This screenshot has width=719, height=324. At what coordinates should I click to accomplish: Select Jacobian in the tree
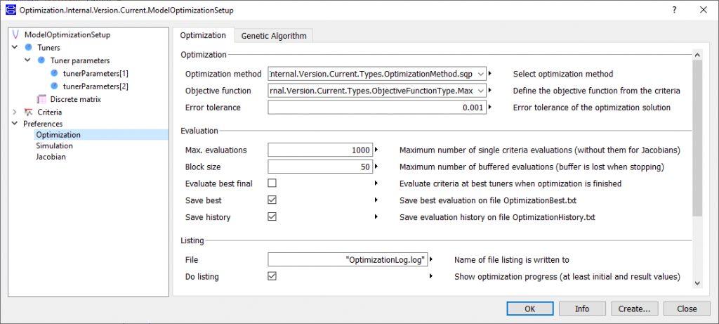[51, 157]
